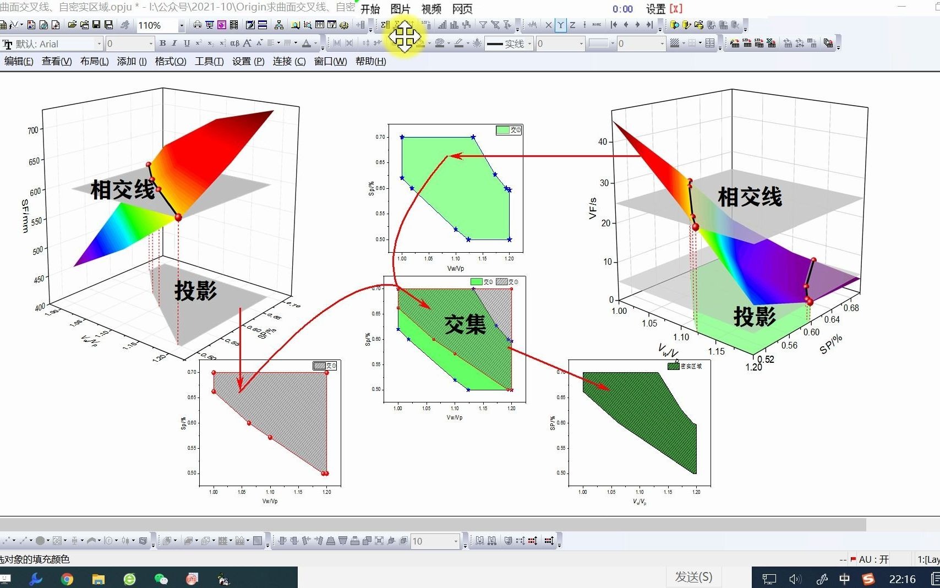The width and height of the screenshot is (940, 588).
Task: Open the font color dropdown arrow
Action: [315, 43]
